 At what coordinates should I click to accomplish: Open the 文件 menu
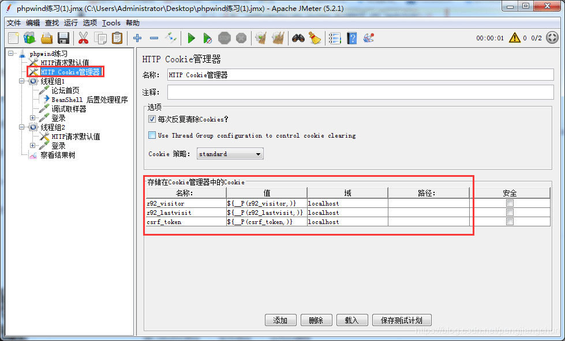click(x=14, y=23)
